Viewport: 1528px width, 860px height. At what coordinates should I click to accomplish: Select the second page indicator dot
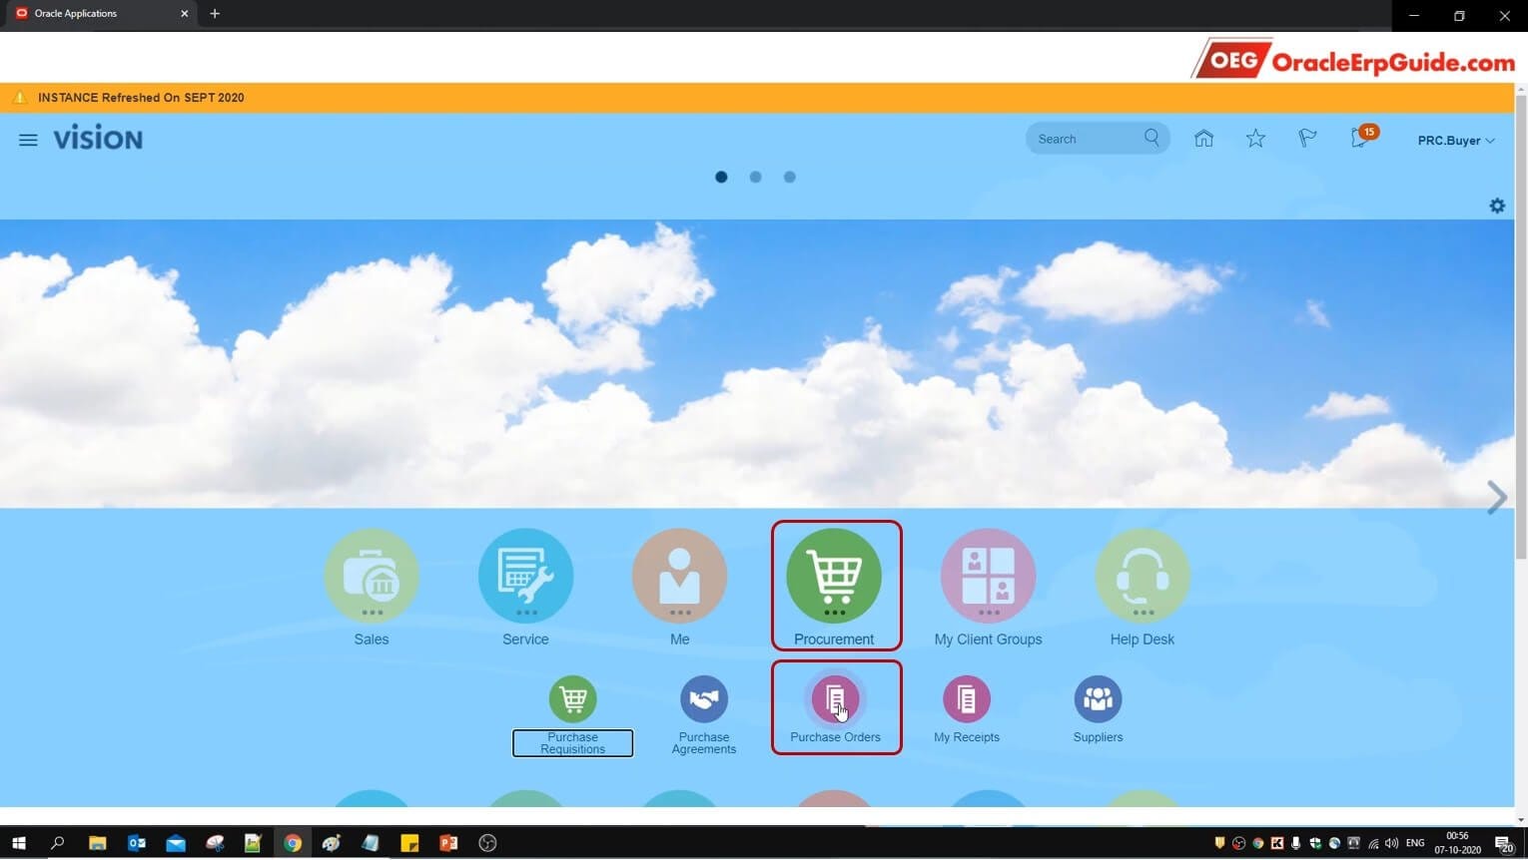(x=755, y=177)
